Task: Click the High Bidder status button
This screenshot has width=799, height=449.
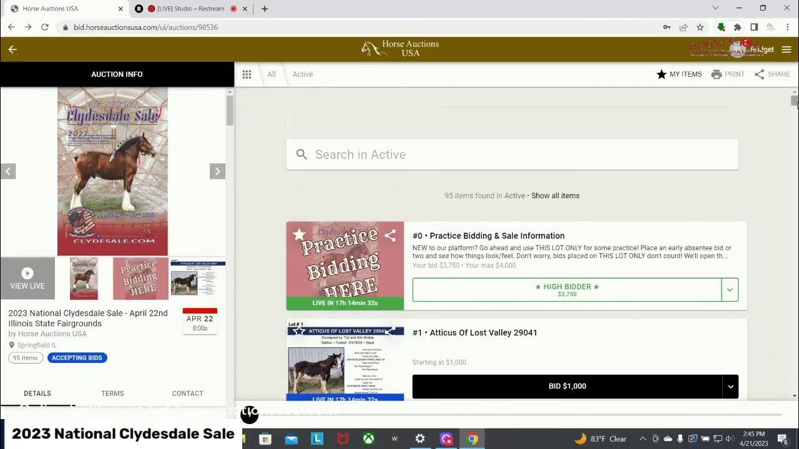Action: tap(567, 289)
